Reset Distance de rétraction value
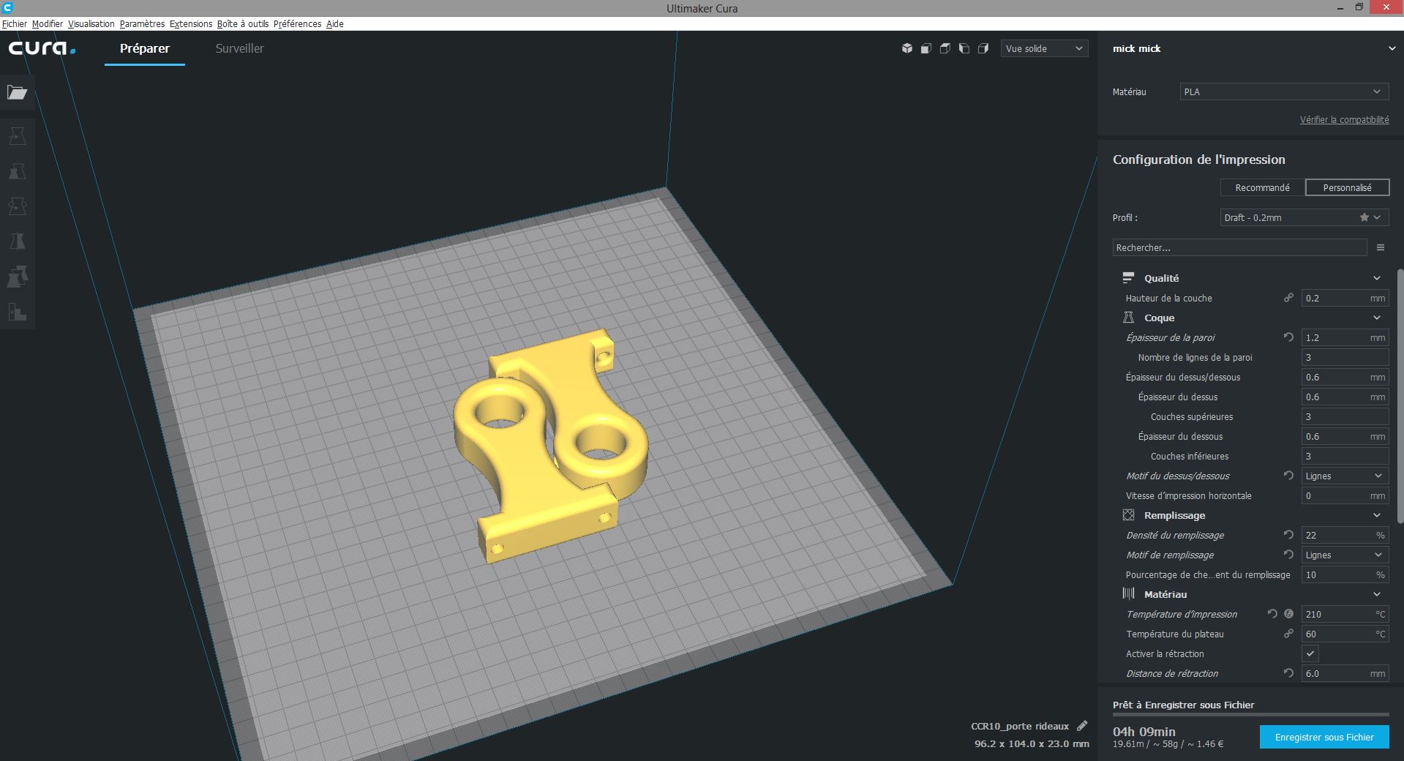 pos(1288,673)
